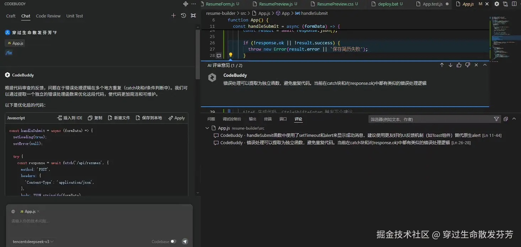
Task: Send the chat message with paper-plane icon
Action: coord(185,241)
